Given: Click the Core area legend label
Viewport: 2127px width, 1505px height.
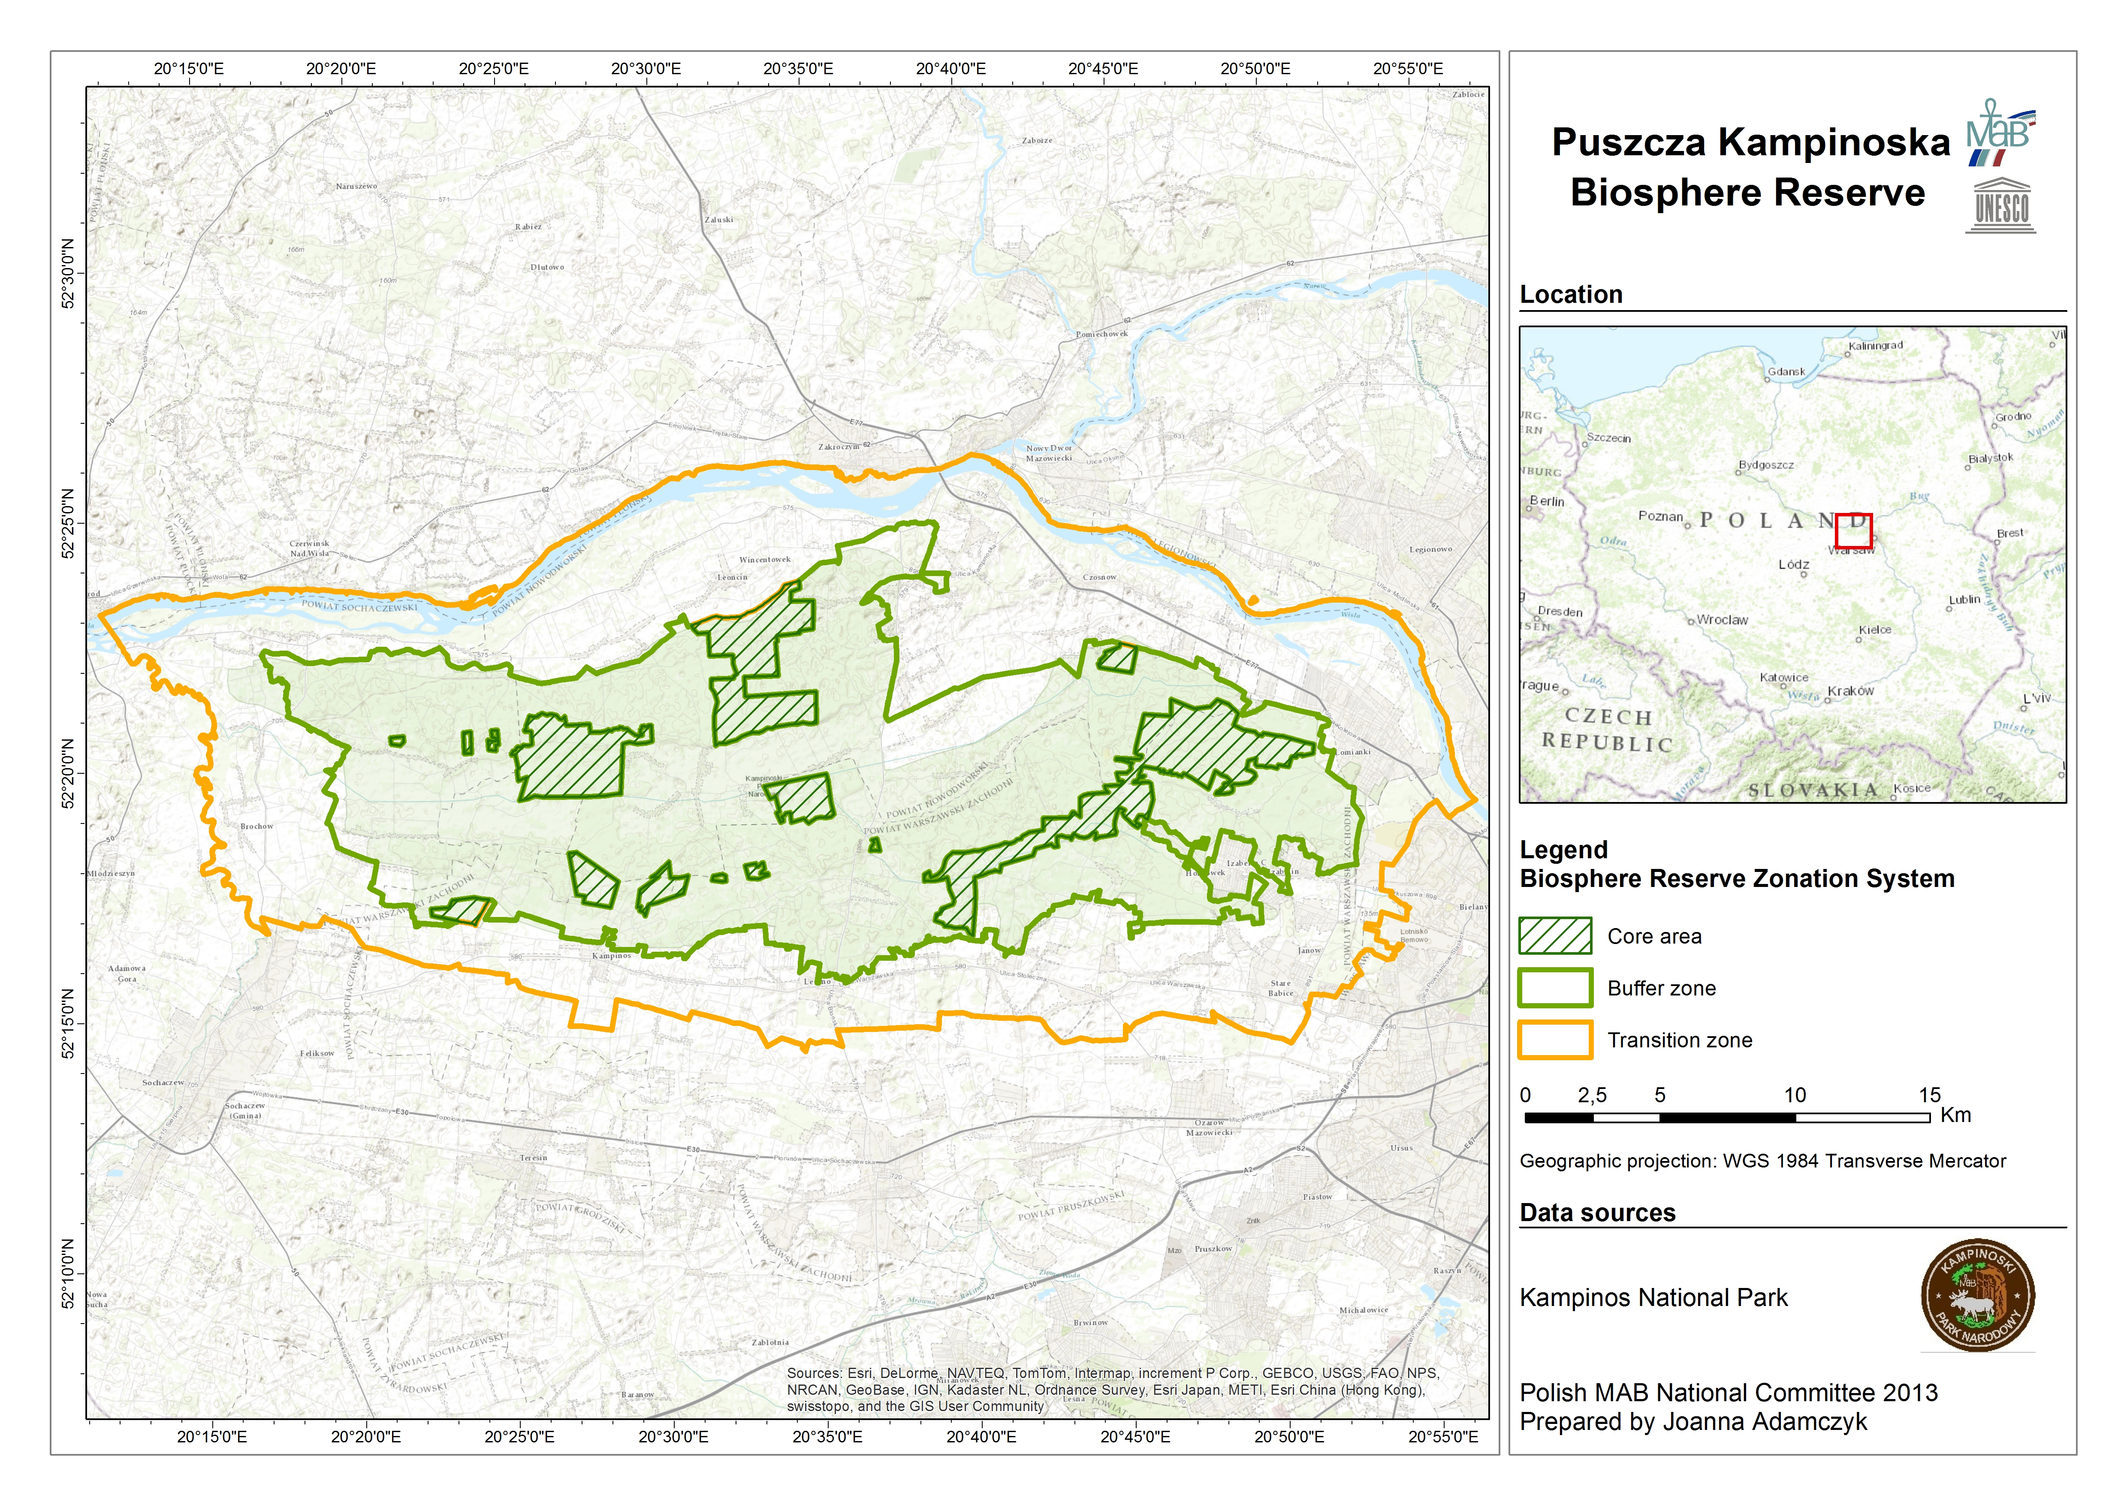Looking at the screenshot, I should coord(1654,936).
